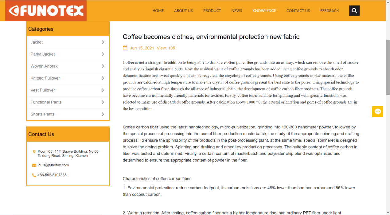390x215 pixels.
Task: Click the Baoye Building address text
Action: coord(68,154)
